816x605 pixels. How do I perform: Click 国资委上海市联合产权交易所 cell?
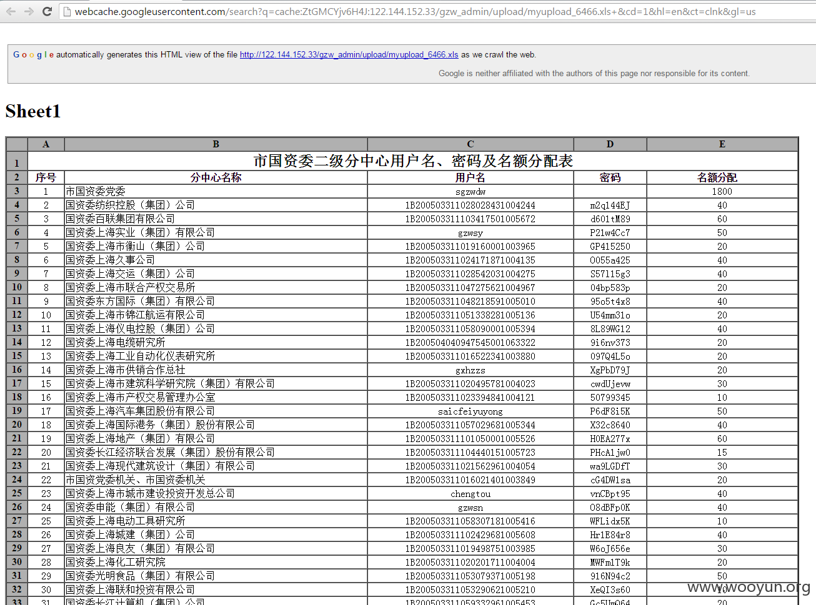pyautogui.click(x=216, y=287)
